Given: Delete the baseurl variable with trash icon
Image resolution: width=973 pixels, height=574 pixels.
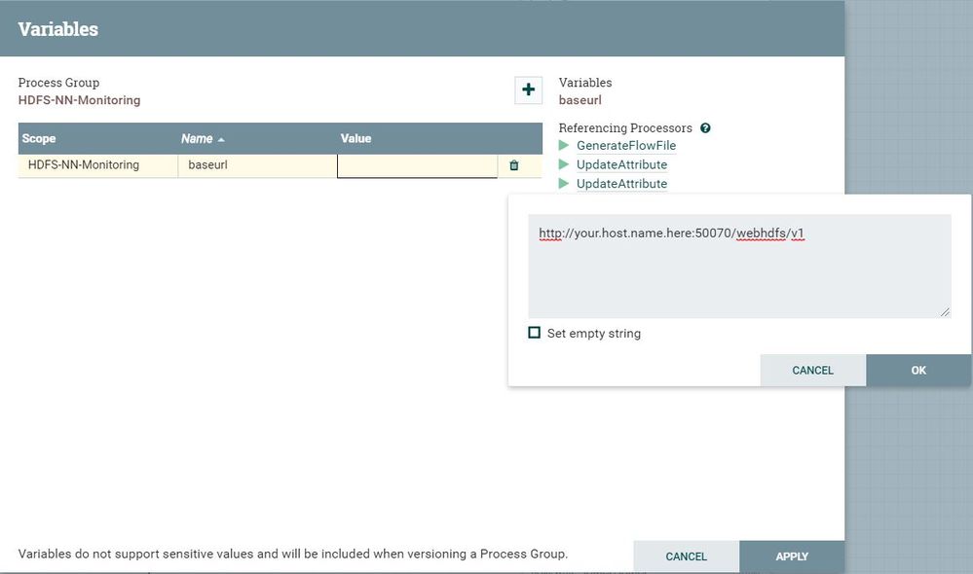Looking at the screenshot, I should (514, 165).
